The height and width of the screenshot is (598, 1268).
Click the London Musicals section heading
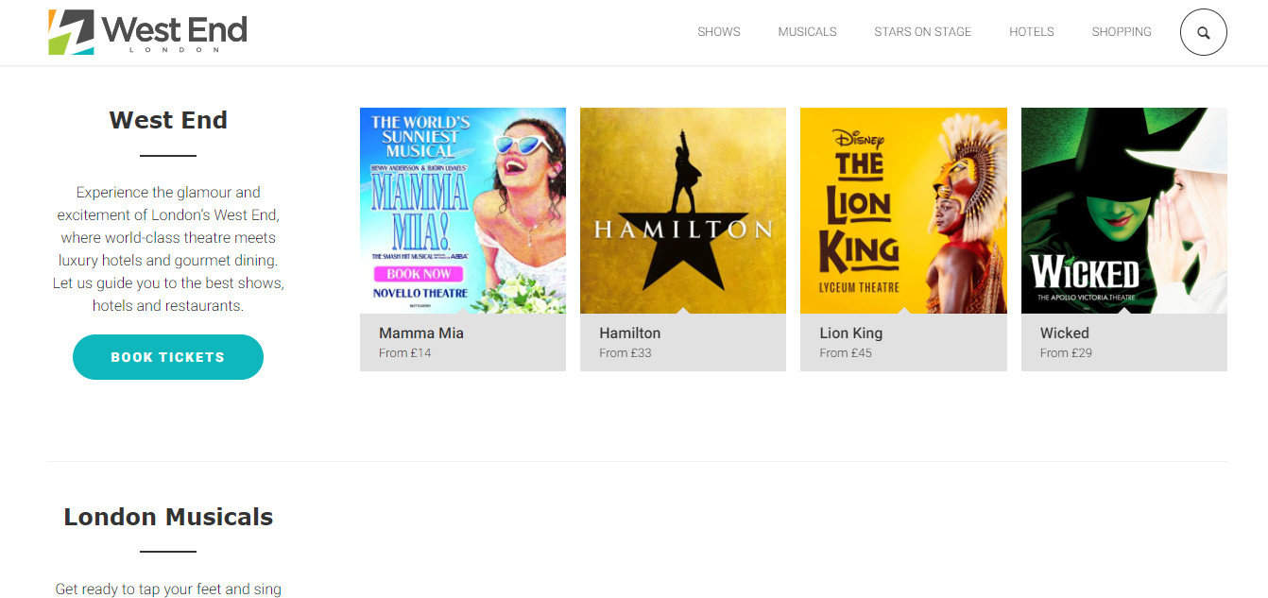pos(168,517)
